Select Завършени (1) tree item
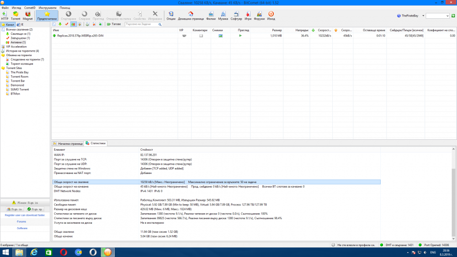457x257 pixels. tap(20, 38)
